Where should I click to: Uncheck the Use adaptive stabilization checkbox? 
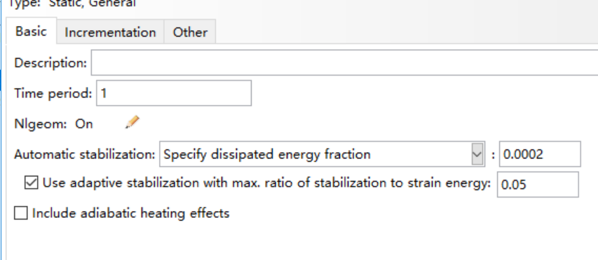[32, 183]
